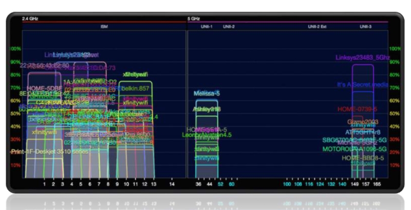411x210 pixels.
Task: Click channel 44 on the axis
Action: 209,184
